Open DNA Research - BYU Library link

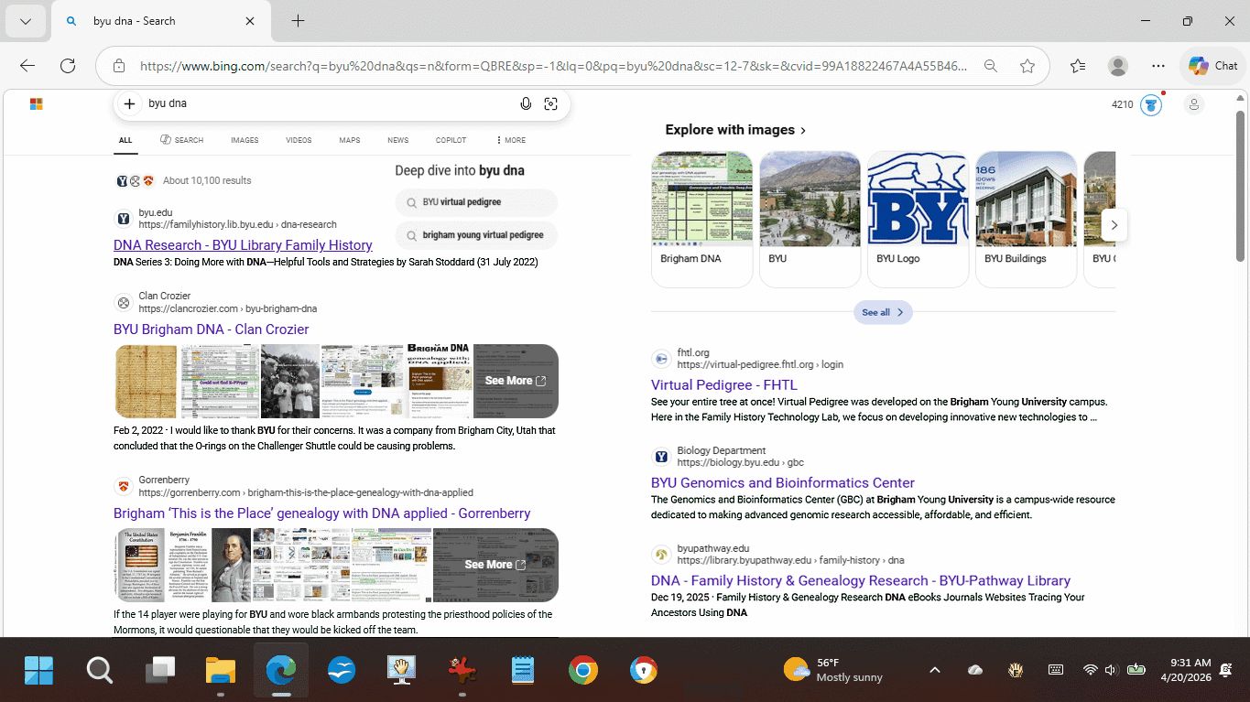243,245
